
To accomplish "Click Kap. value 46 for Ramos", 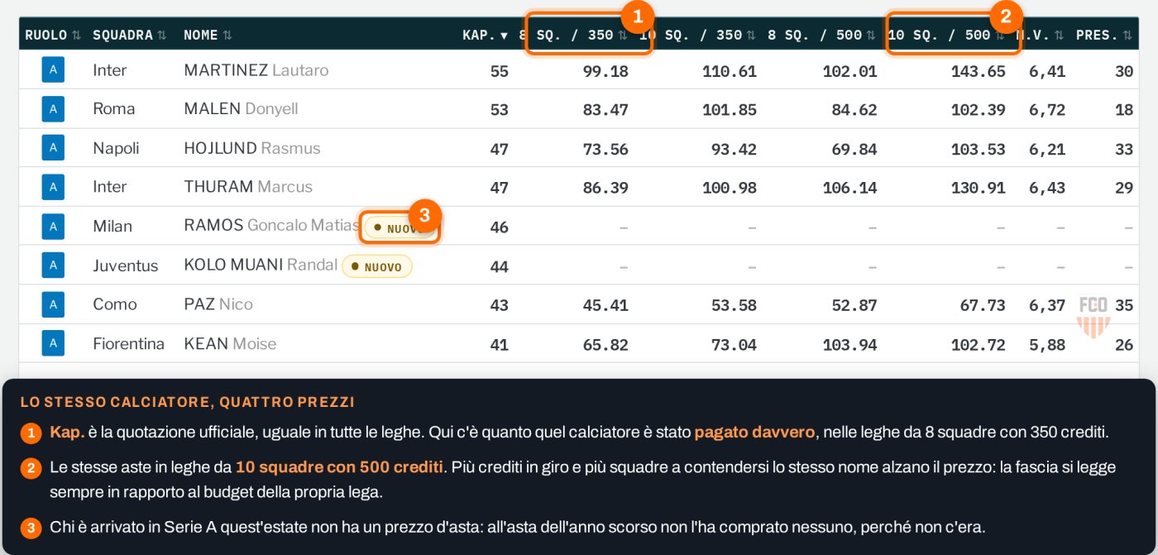I will 500,227.
